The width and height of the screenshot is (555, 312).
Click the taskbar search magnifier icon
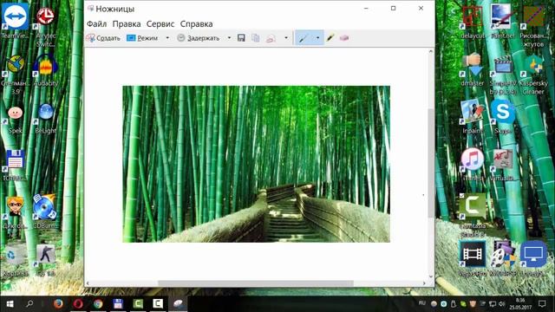(29, 304)
